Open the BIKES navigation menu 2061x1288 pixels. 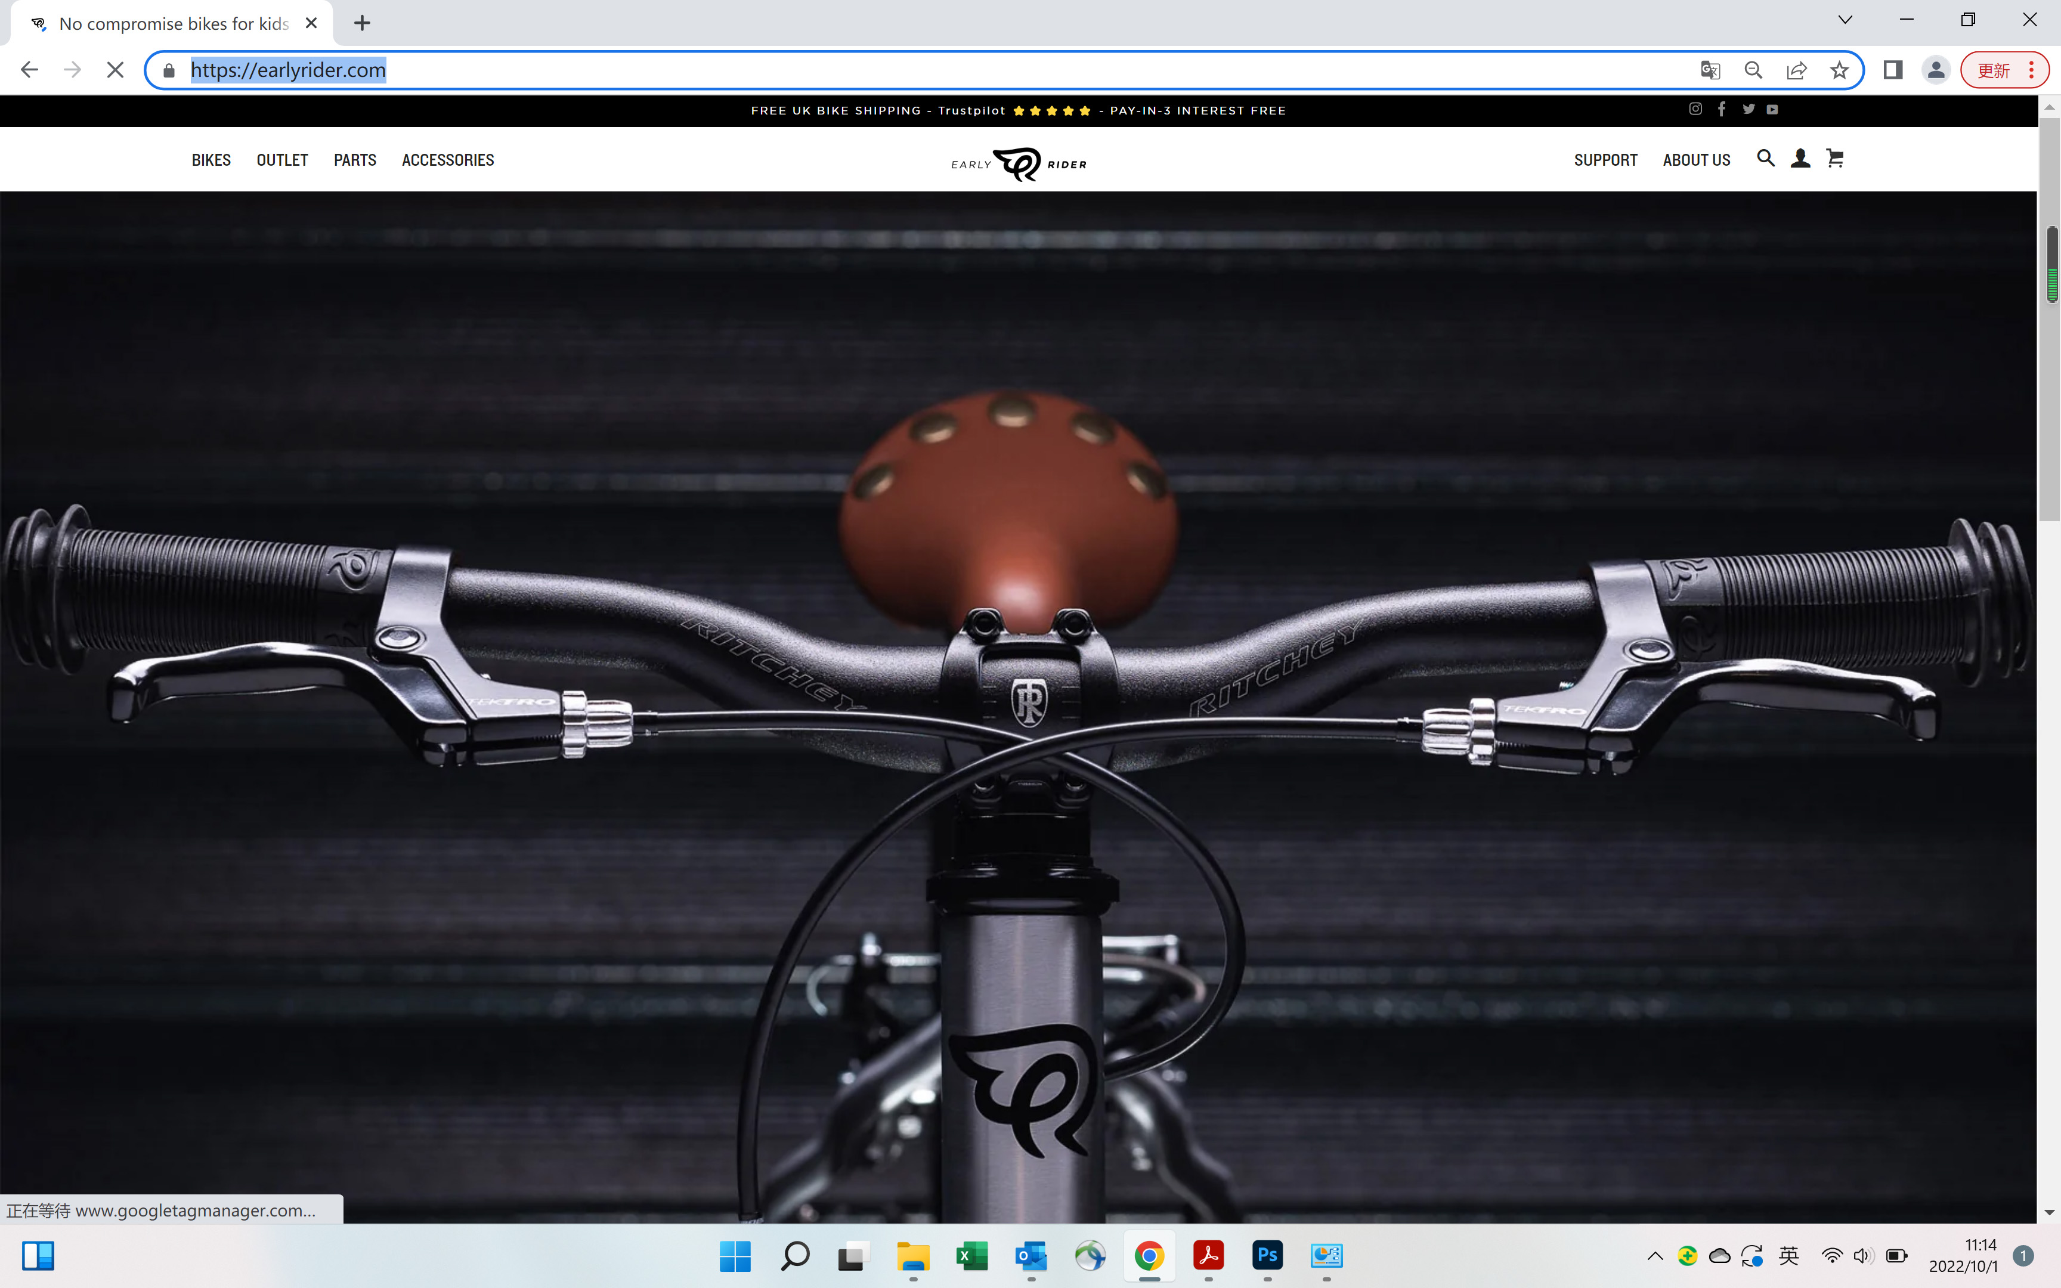tap(211, 160)
